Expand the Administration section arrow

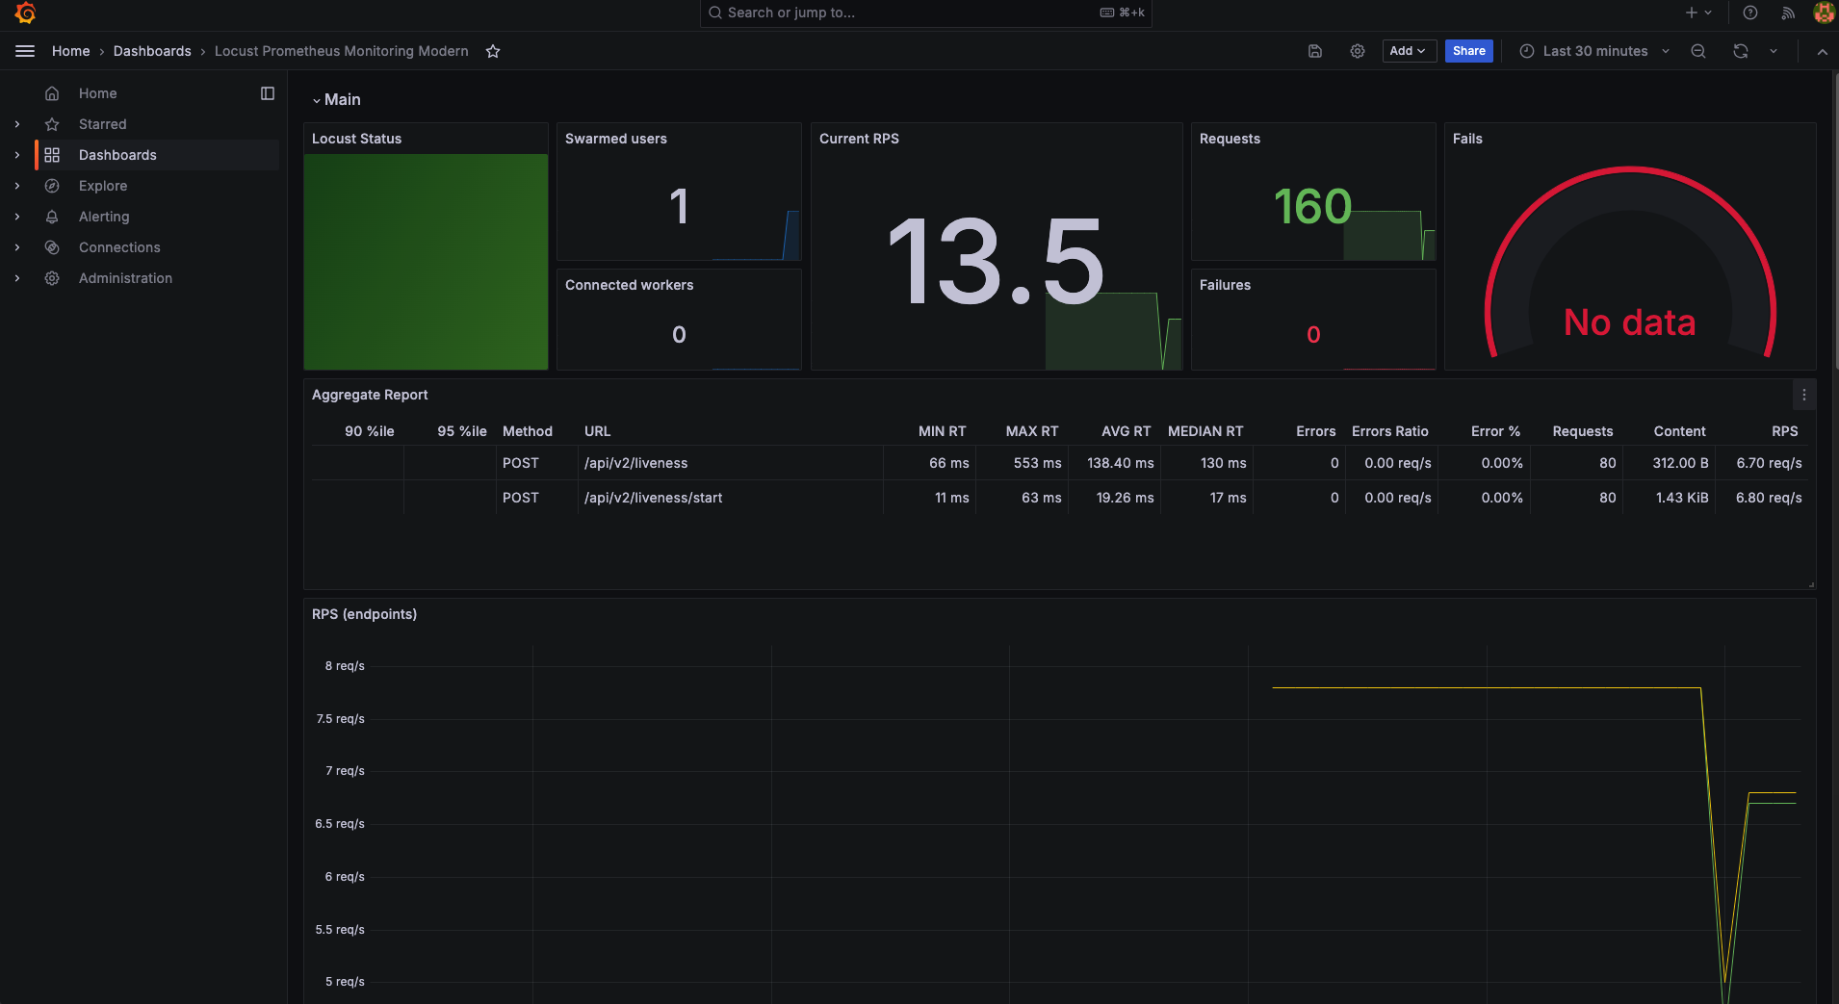click(17, 278)
